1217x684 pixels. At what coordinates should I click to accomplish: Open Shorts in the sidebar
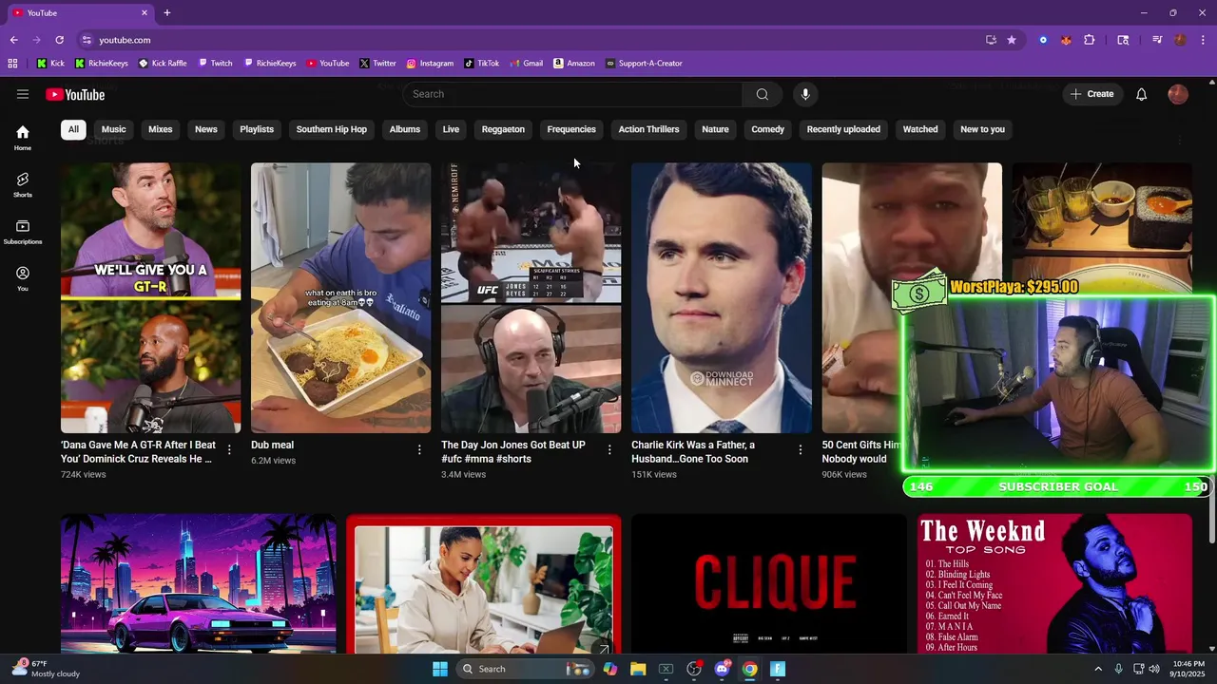click(x=23, y=184)
